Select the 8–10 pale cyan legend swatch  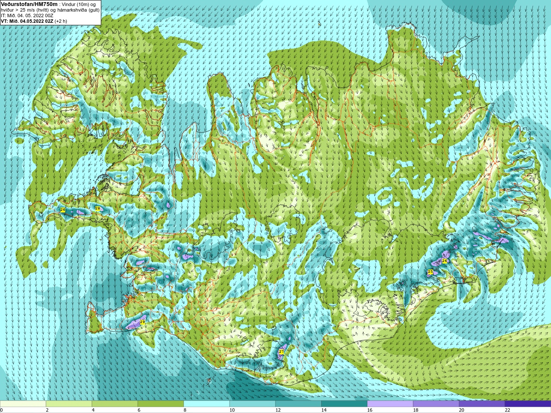tap(207, 404)
